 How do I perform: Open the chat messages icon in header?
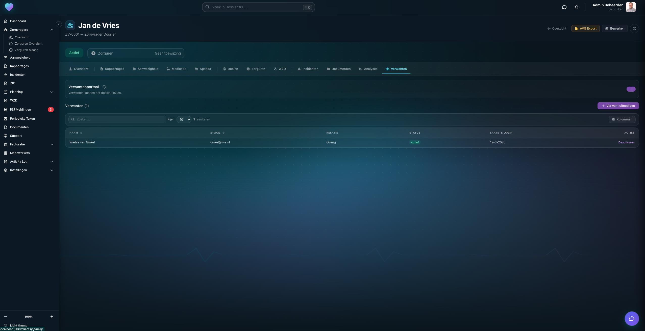(564, 7)
